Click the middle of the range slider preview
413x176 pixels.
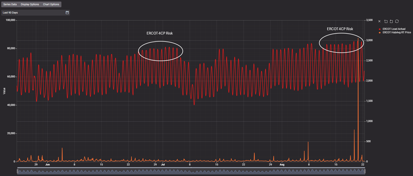tap(191, 171)
